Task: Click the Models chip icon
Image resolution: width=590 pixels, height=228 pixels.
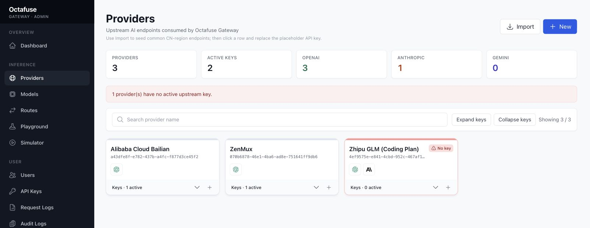Action: [x=13, y=94]
